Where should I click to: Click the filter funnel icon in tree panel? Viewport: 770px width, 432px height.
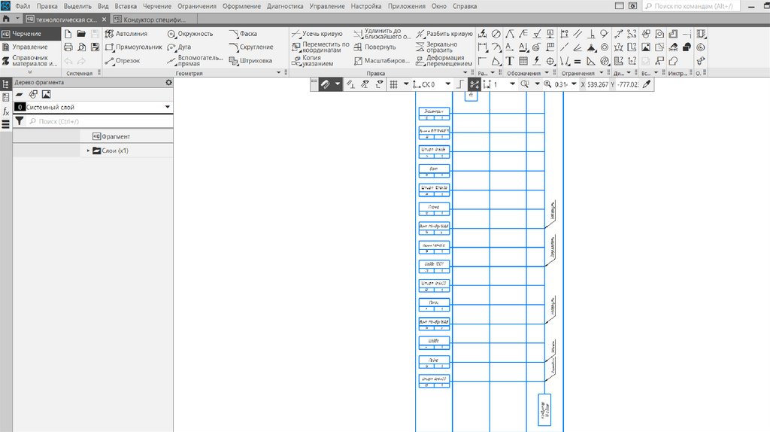click(x=19, y=121)
